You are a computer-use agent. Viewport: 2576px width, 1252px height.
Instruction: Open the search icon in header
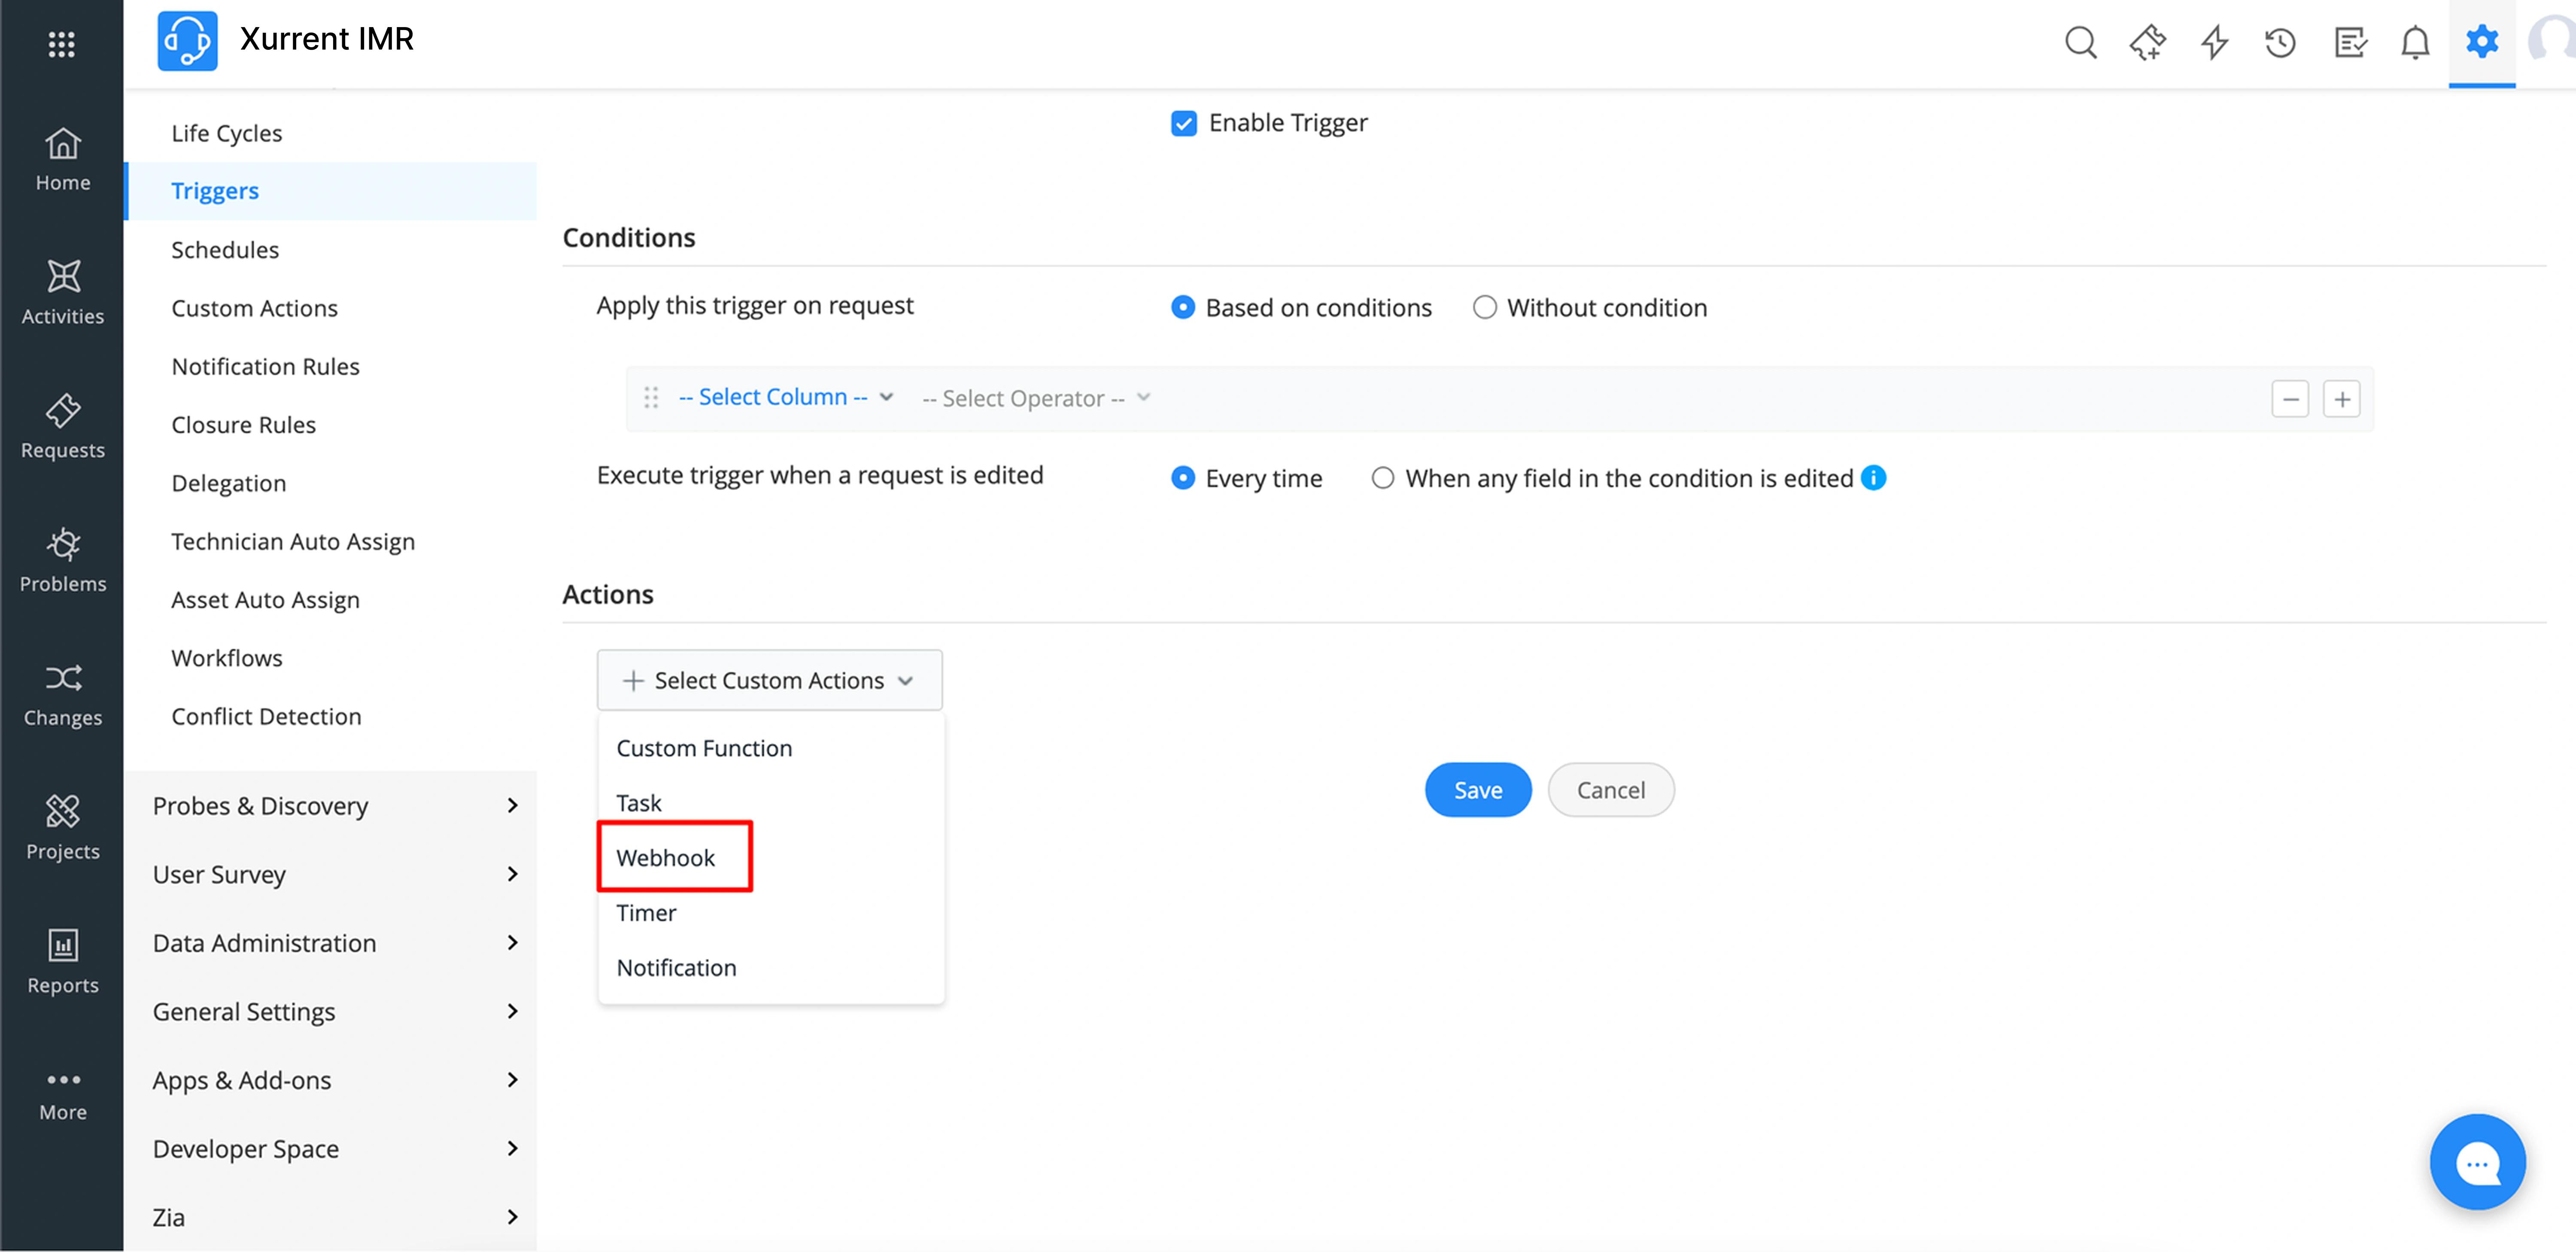point(2080,42)
